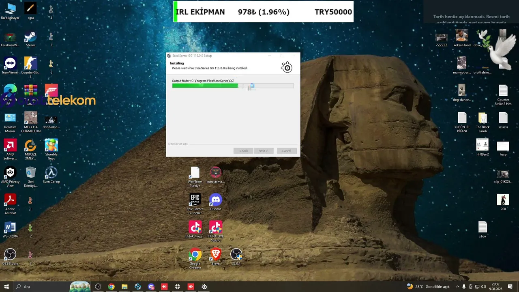Click the disabled Next button in setup
This screenshot has height=292, width=519.
(263, 151)
